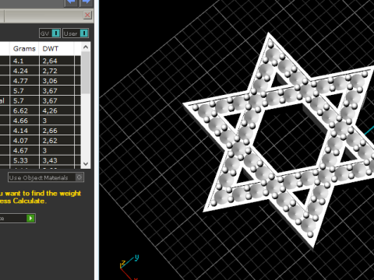Select the 4.67 grams cell
The width and height of the screenshot is (374, 280).
pyautogui.click(x=24, y=150)
